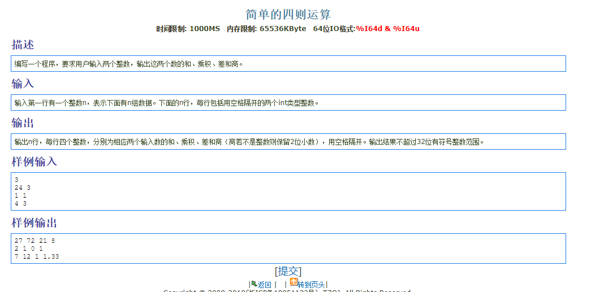Click the 时间限制: 1000MS text
The height and width of the screenshot is (292, 604).
(x=188, y=29)
